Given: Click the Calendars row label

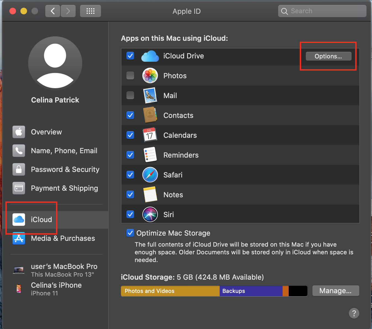Looking at the screenshot, I should coord(180,135).
